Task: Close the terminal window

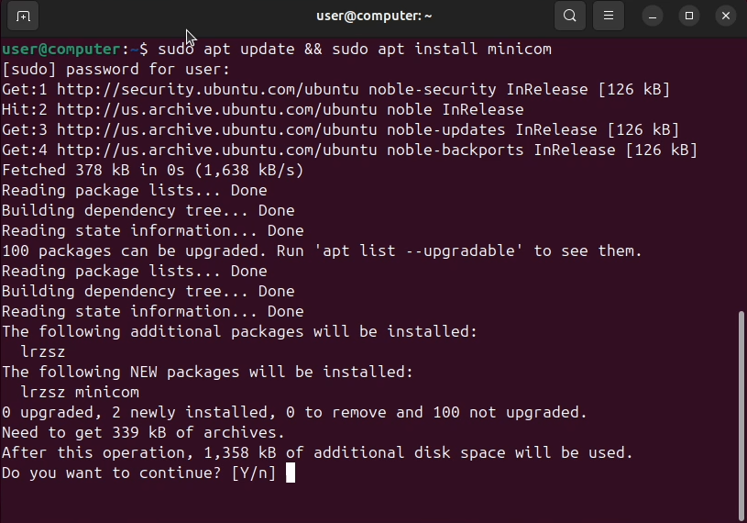Action: click(726, 16)
